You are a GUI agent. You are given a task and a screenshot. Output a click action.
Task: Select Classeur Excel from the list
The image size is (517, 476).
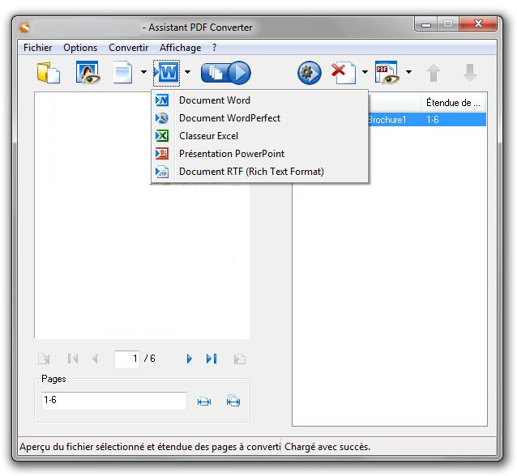point(208,136)
